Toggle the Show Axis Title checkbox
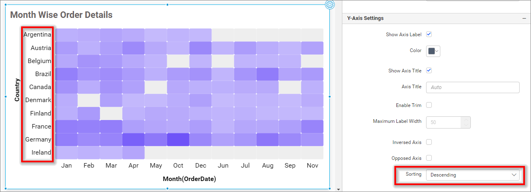 429,70
